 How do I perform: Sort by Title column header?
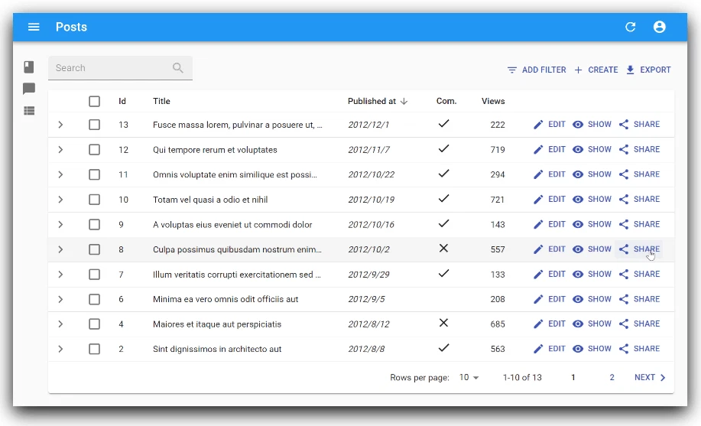click(161, 101)
